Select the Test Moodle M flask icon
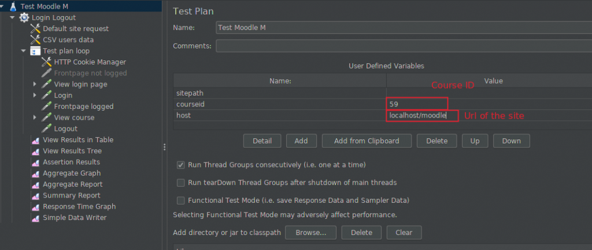592x250 pixels. pos(13,6)
